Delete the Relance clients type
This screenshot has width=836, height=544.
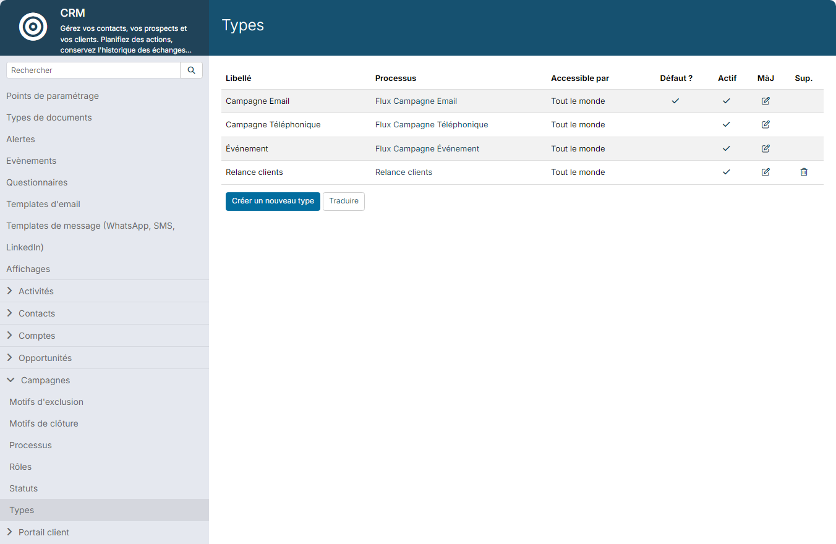(x=804, y=172)
